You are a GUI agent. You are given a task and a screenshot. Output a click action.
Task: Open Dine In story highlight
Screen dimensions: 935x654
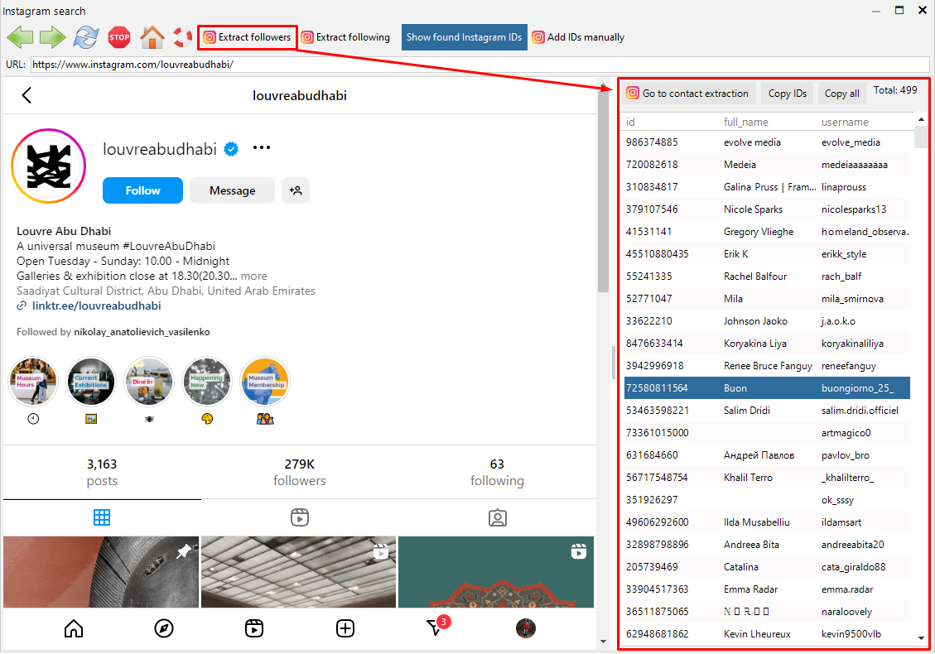(148, 382)
